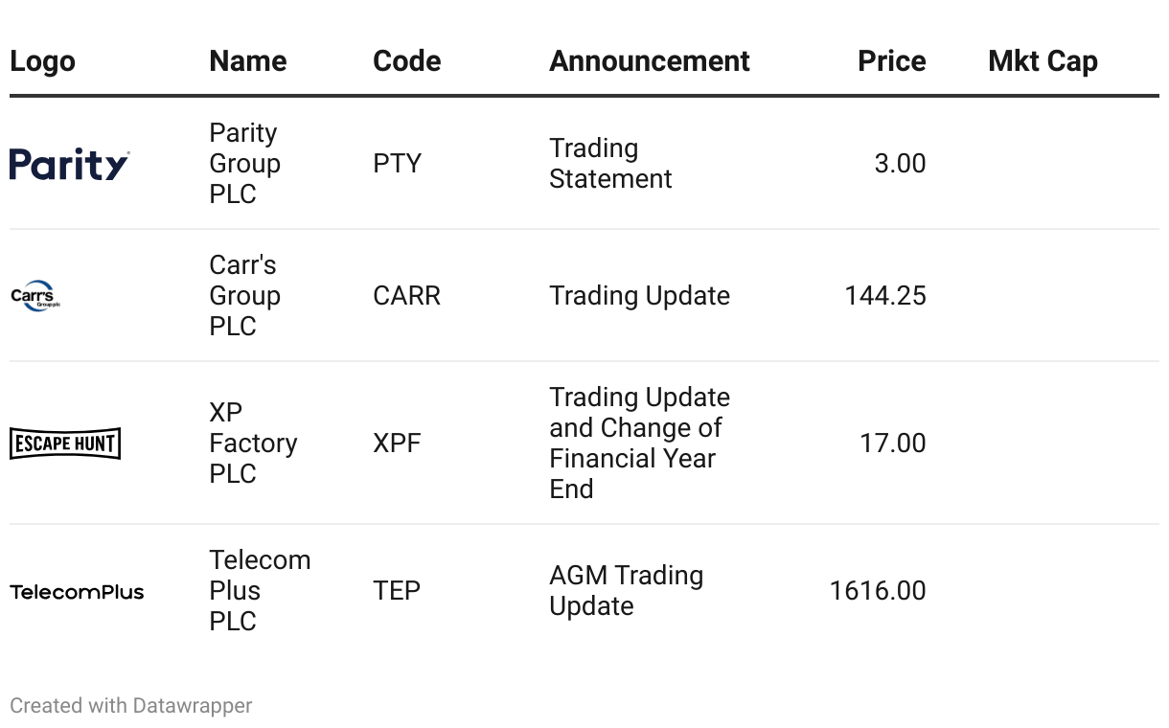Click the Escape Hunt logo

coord(65,444)
